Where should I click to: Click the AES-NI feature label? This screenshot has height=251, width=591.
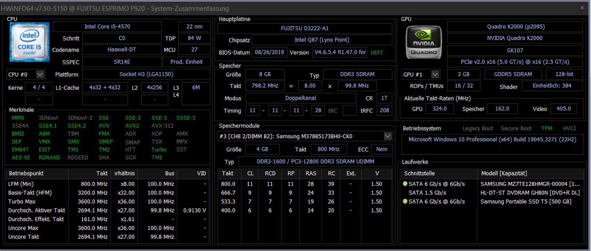point(21,157)
